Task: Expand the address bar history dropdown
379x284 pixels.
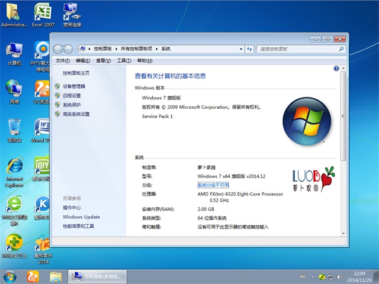Action: tap(240, 49)
